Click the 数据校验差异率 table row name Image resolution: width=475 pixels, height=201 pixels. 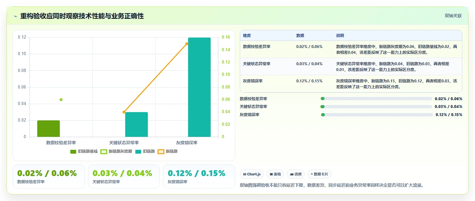tap(257, 47)
